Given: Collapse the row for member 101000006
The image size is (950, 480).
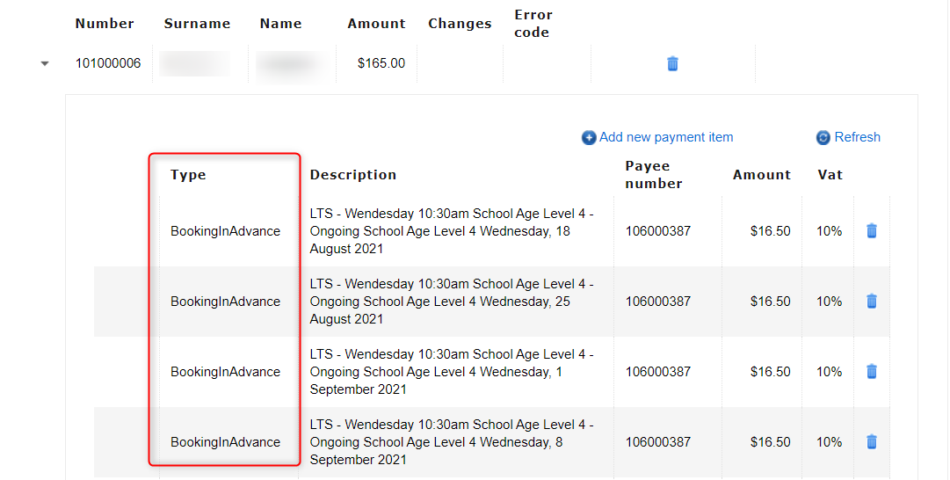Looking at the screenshot, I should click(45, 63).
